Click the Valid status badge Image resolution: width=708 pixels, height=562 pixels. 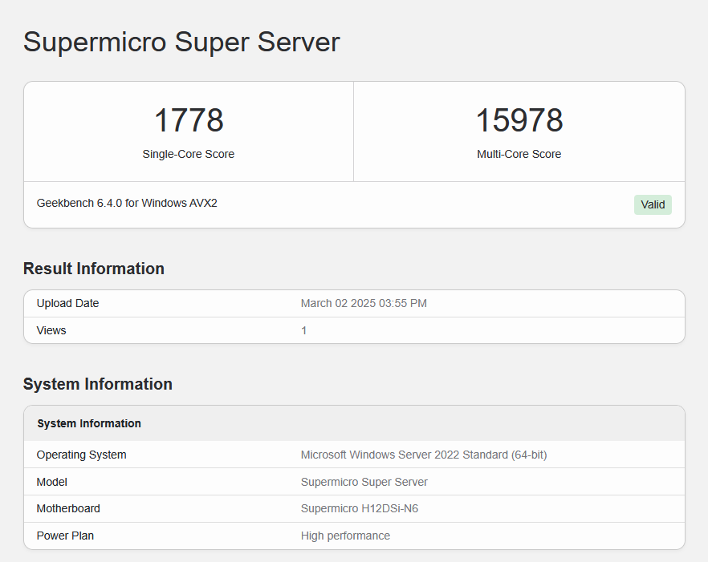[653, 204]
